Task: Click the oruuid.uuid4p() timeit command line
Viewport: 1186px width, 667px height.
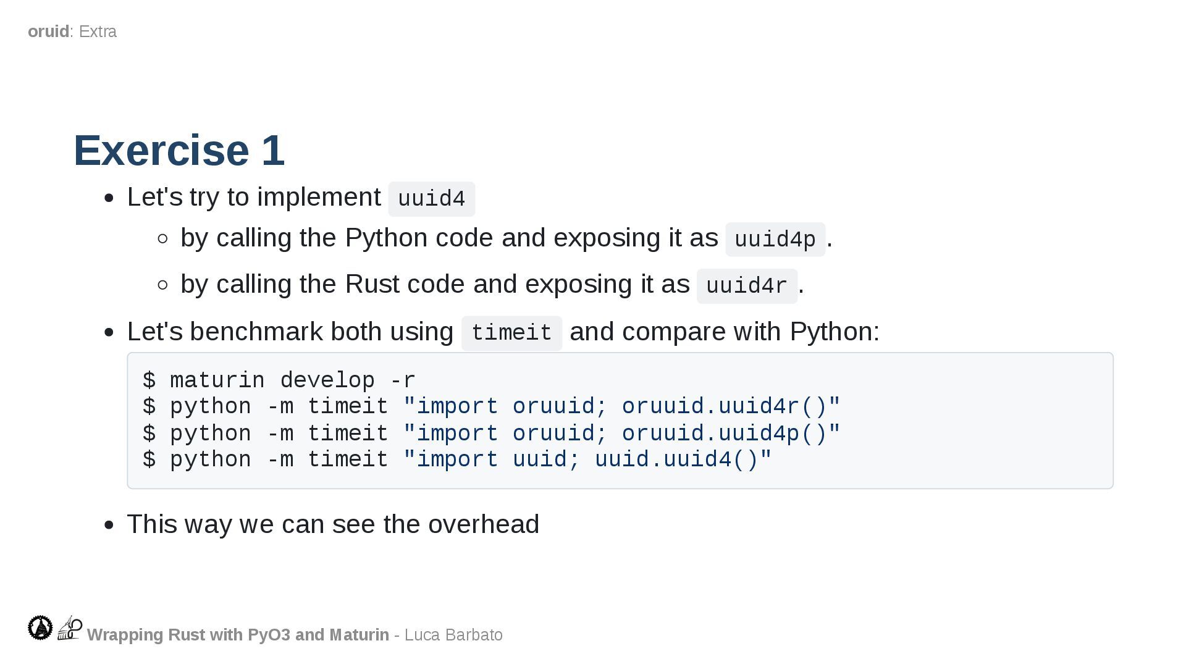Action: 491,433
